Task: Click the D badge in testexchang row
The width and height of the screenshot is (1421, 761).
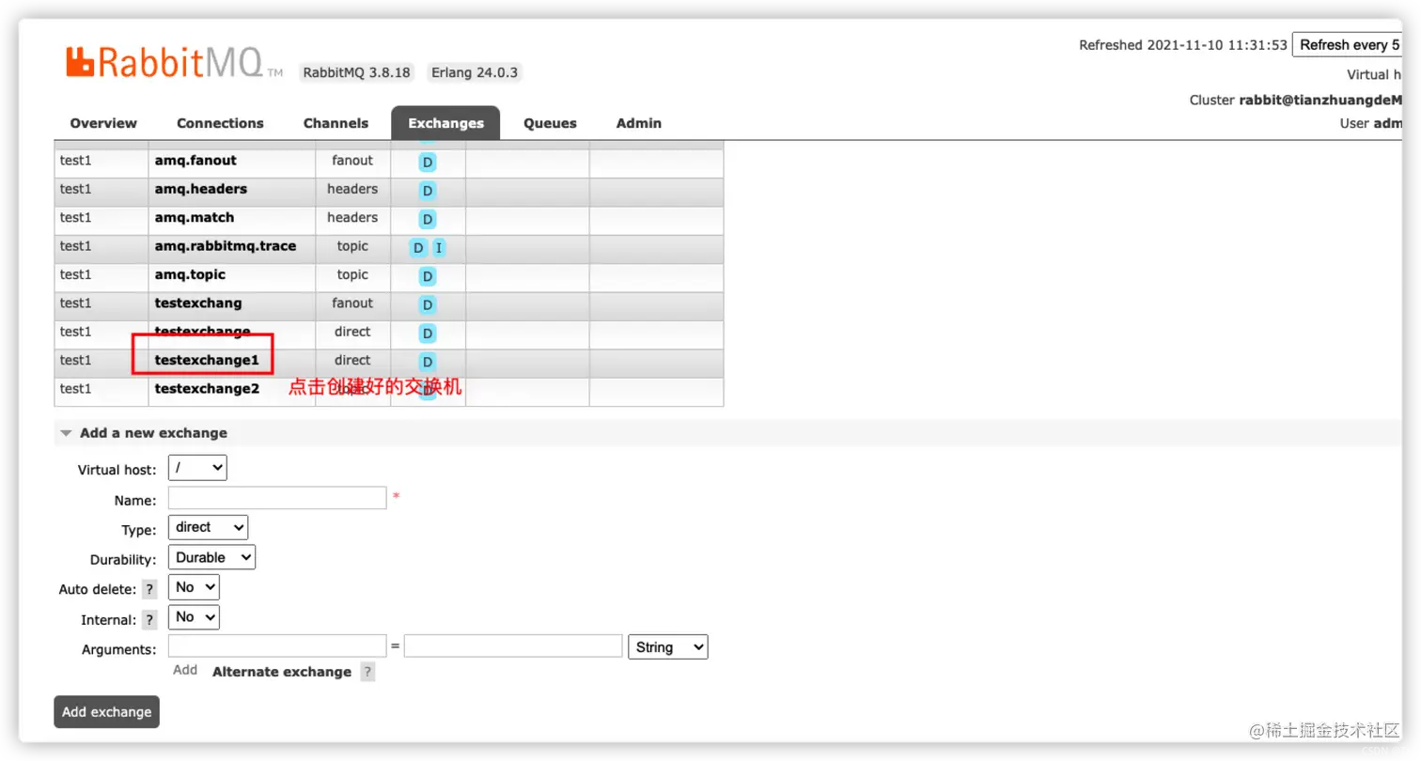Action: 428,304
